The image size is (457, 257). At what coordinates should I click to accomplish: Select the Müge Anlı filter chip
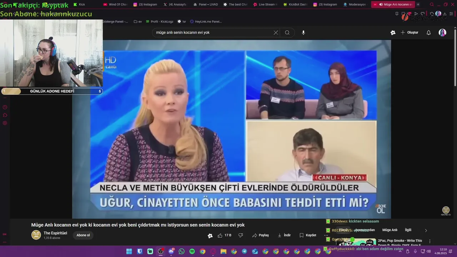[x=390, y=230]
